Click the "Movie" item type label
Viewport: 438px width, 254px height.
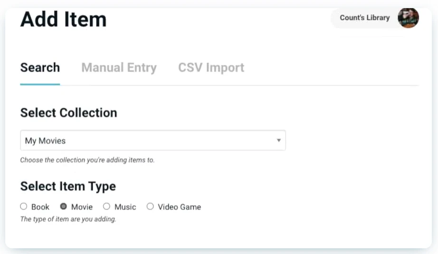(82, 207)
